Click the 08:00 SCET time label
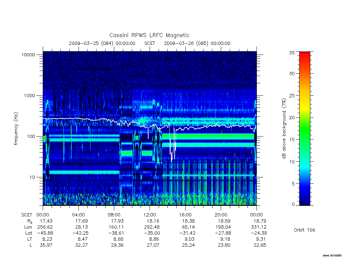 (x=114, y=215)
